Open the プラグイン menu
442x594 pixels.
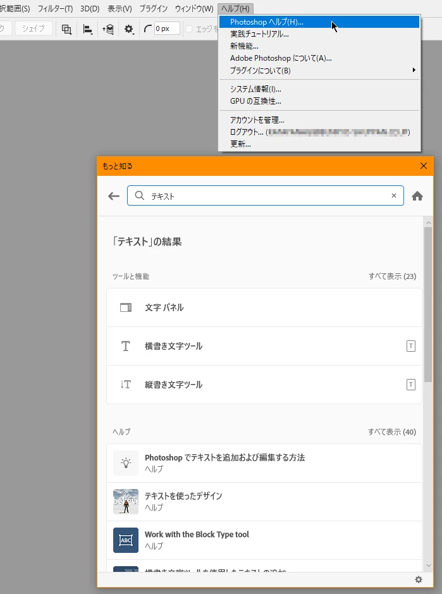point(154,8)
